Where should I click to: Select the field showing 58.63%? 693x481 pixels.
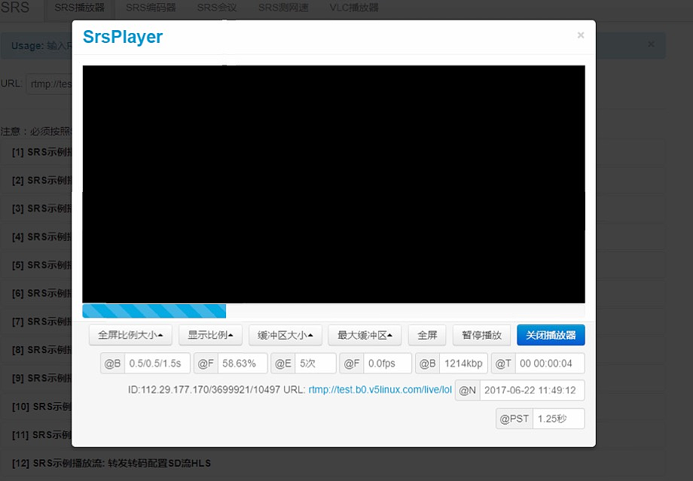pos(242,364)
